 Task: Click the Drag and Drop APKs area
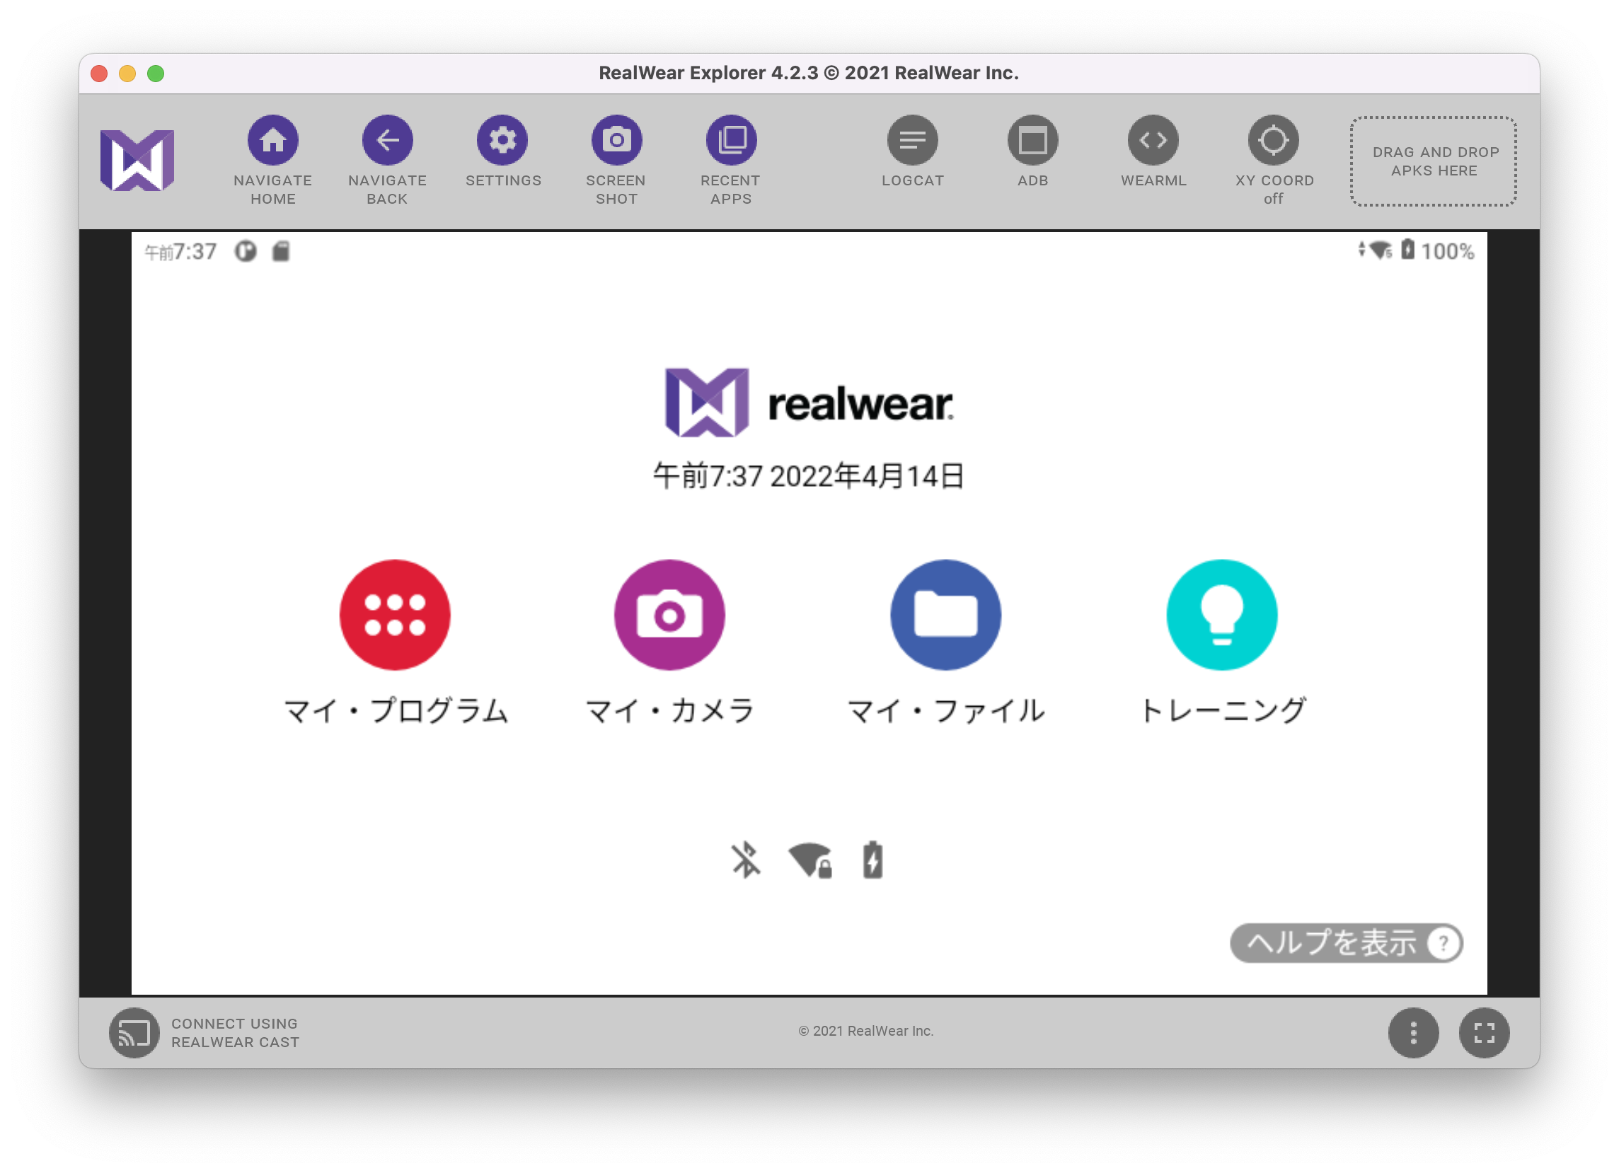(x=1433, y=162)
